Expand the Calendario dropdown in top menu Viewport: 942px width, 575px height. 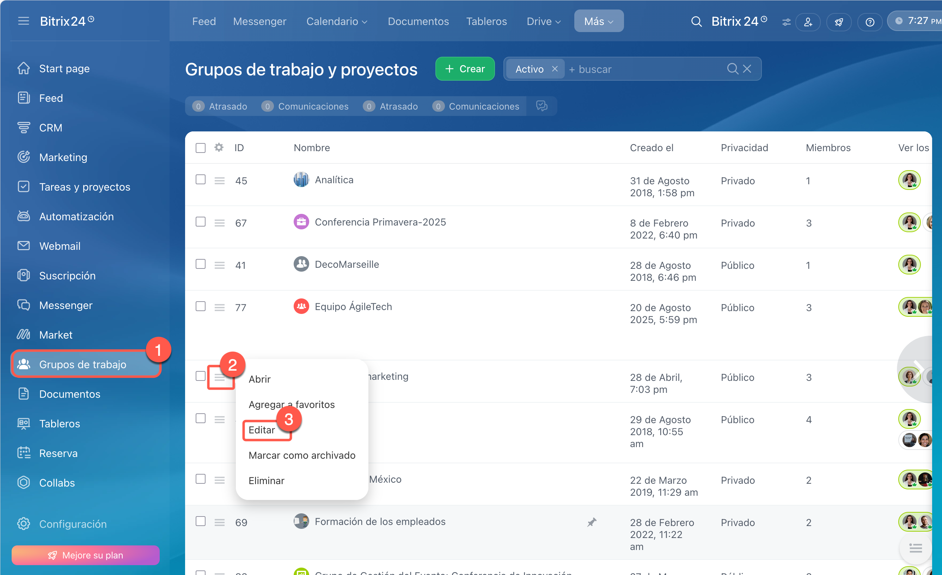pos(336,21)
